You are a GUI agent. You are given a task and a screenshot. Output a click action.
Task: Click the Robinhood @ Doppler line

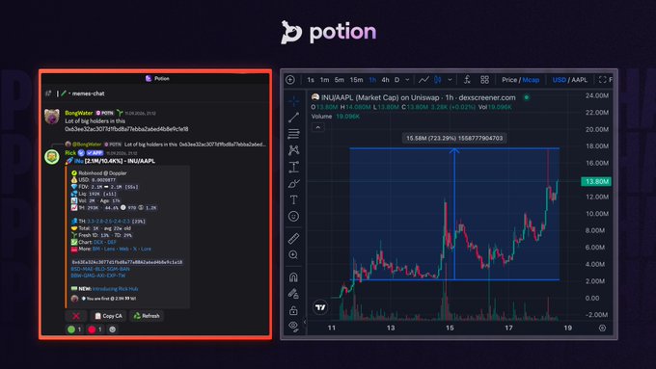[x=102, y=173]
